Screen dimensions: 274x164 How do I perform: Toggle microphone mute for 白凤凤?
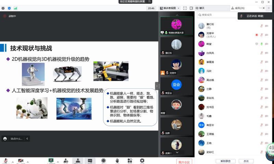click(261, 53)
